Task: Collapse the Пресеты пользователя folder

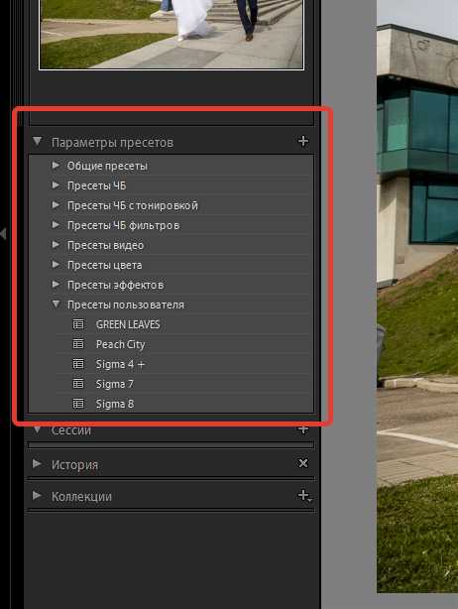Action: (x=57, y=304)
